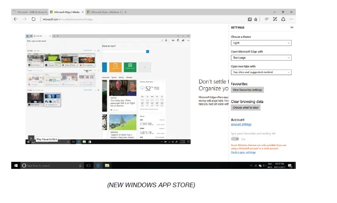This screenshot has height=203, width=337.
Task: Open the Windows Start menu
Action: coord(16,166)
